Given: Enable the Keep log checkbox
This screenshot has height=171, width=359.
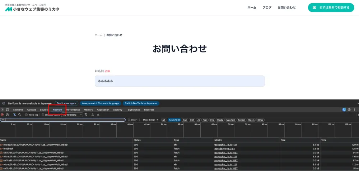Looking at the screenshot, I should [26, 115].
